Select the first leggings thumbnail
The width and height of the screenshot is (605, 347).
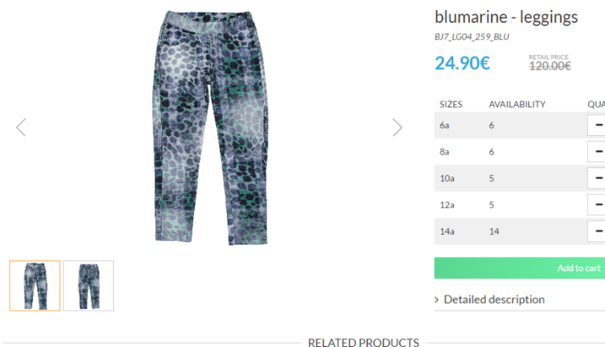35,286
